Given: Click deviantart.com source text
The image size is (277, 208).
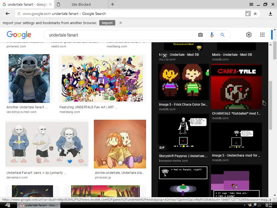Looking at the screenshot, I should click(x=17, y=177).
